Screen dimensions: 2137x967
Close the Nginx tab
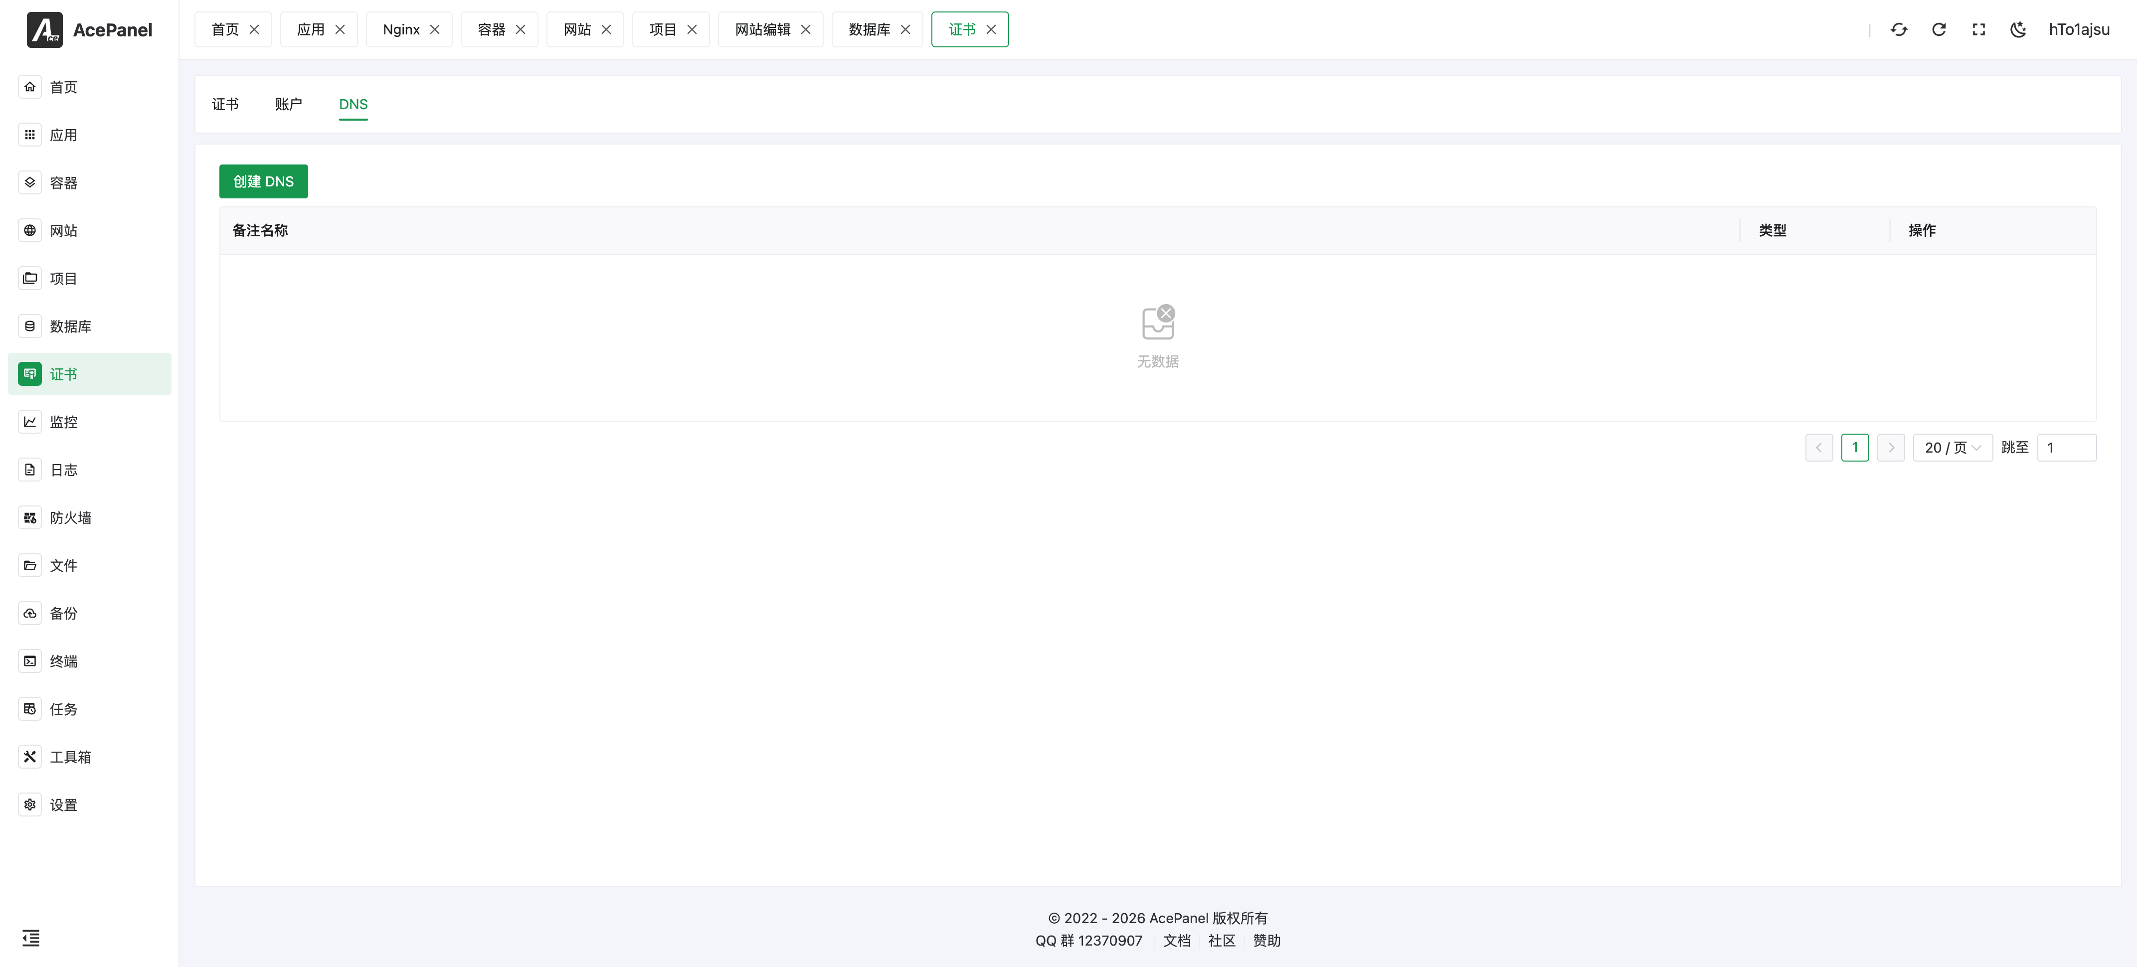click(x=435, y=29)
